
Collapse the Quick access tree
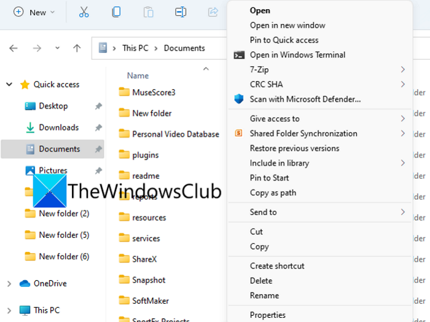tap(9, 84)
